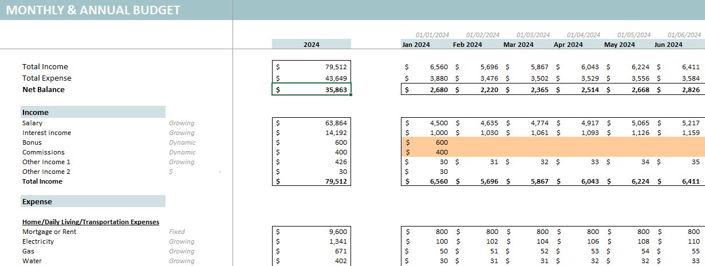Click the Other Income 1 label
705x266 pixels.
pyautogui.click(x=45, y=162)
